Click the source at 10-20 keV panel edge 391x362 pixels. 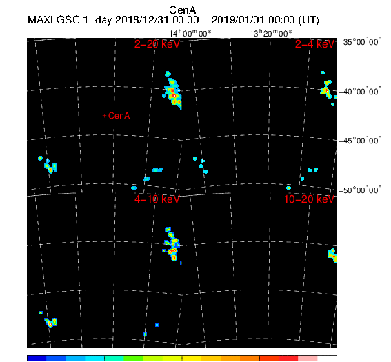pos(332,255)
